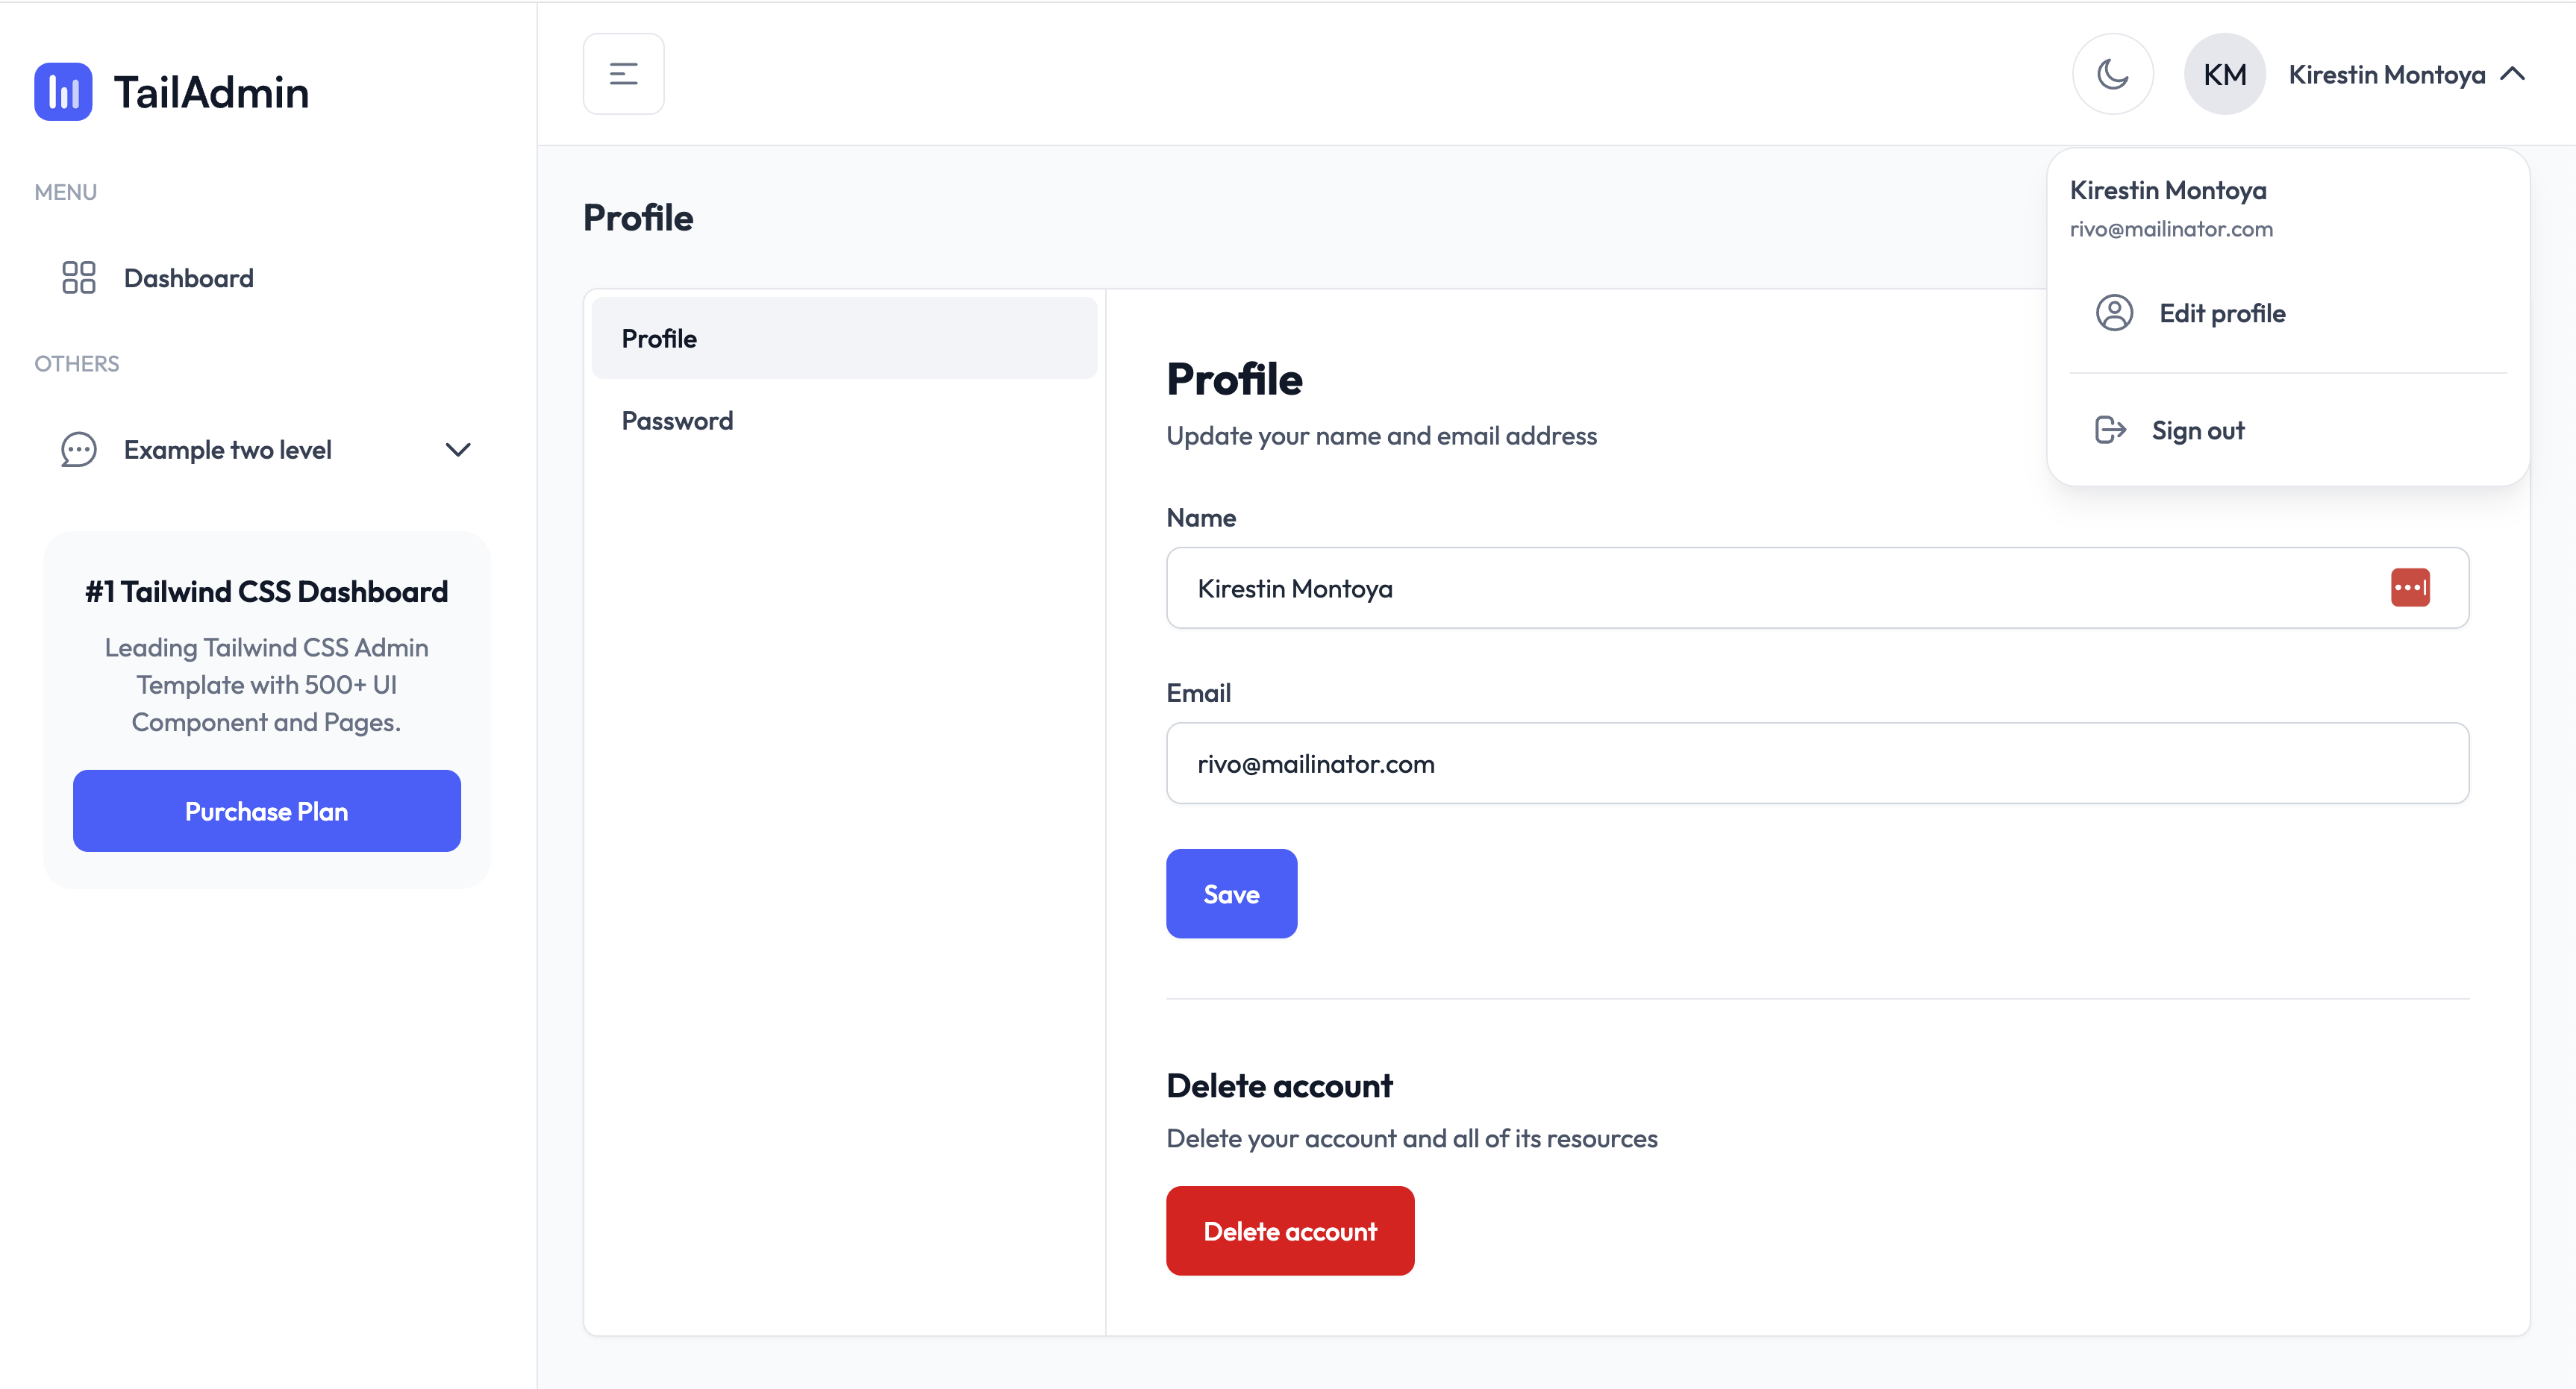Click the chat bubble icon in sidebar

[78, 450]
